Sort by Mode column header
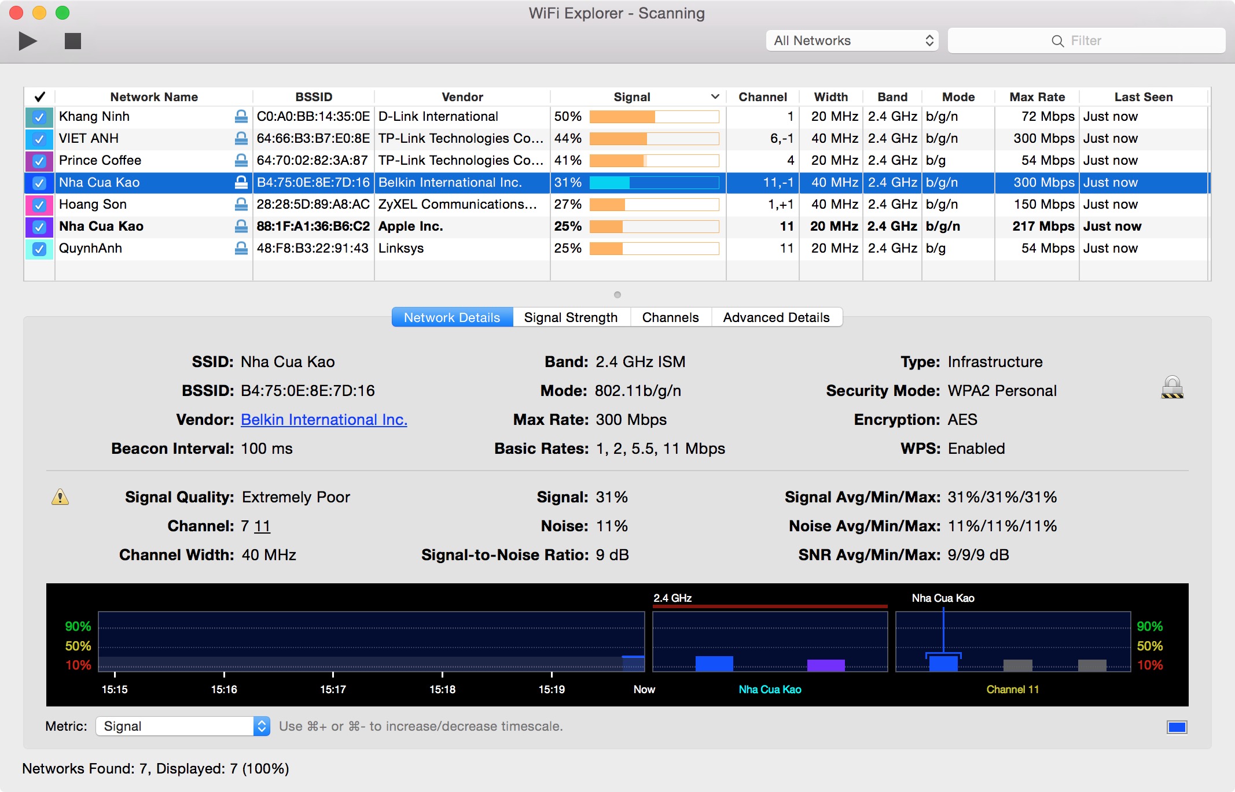The height and width of the screenshot is (792, 1235). 958,97
